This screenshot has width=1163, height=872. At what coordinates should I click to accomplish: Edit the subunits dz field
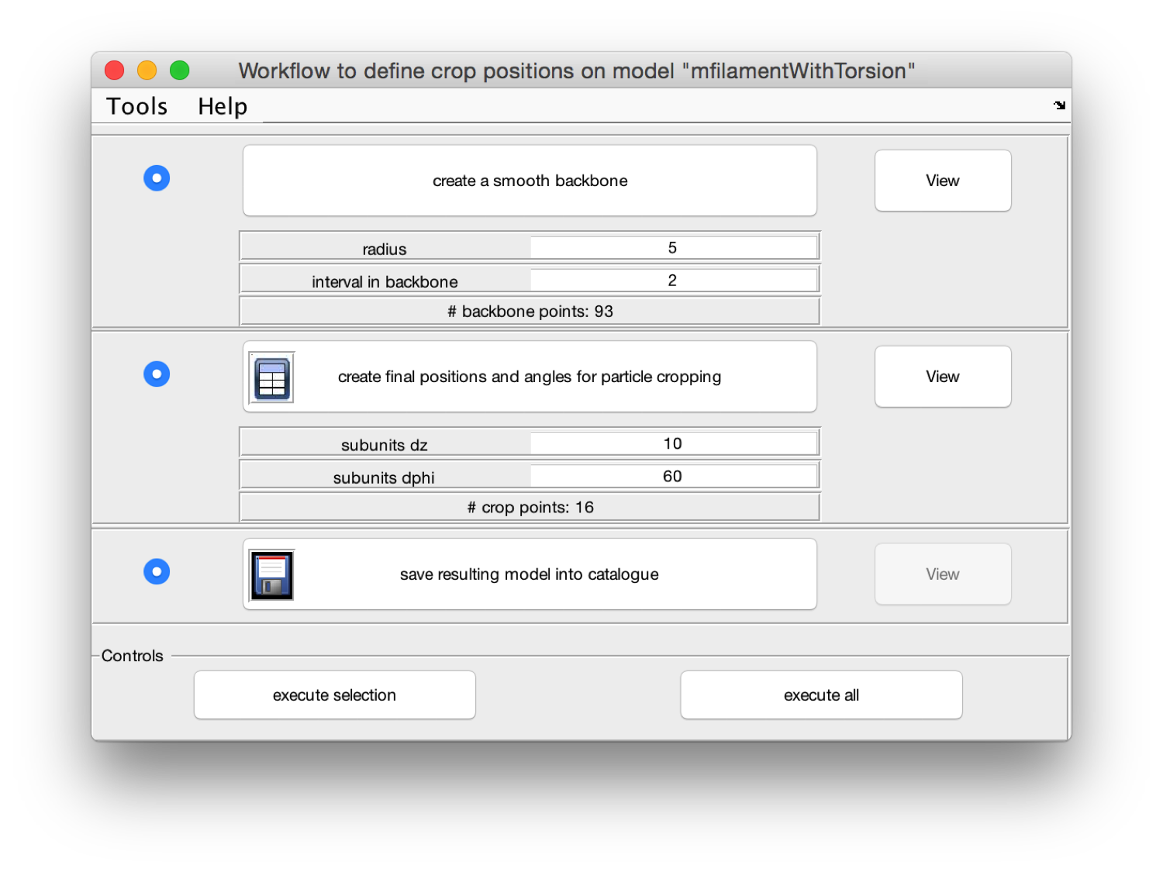pyautogui.click(x=673, y=444)
